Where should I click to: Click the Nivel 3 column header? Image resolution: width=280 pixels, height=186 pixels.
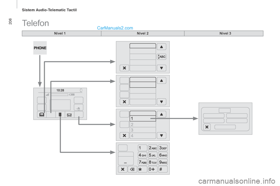(x=224, y=33)
